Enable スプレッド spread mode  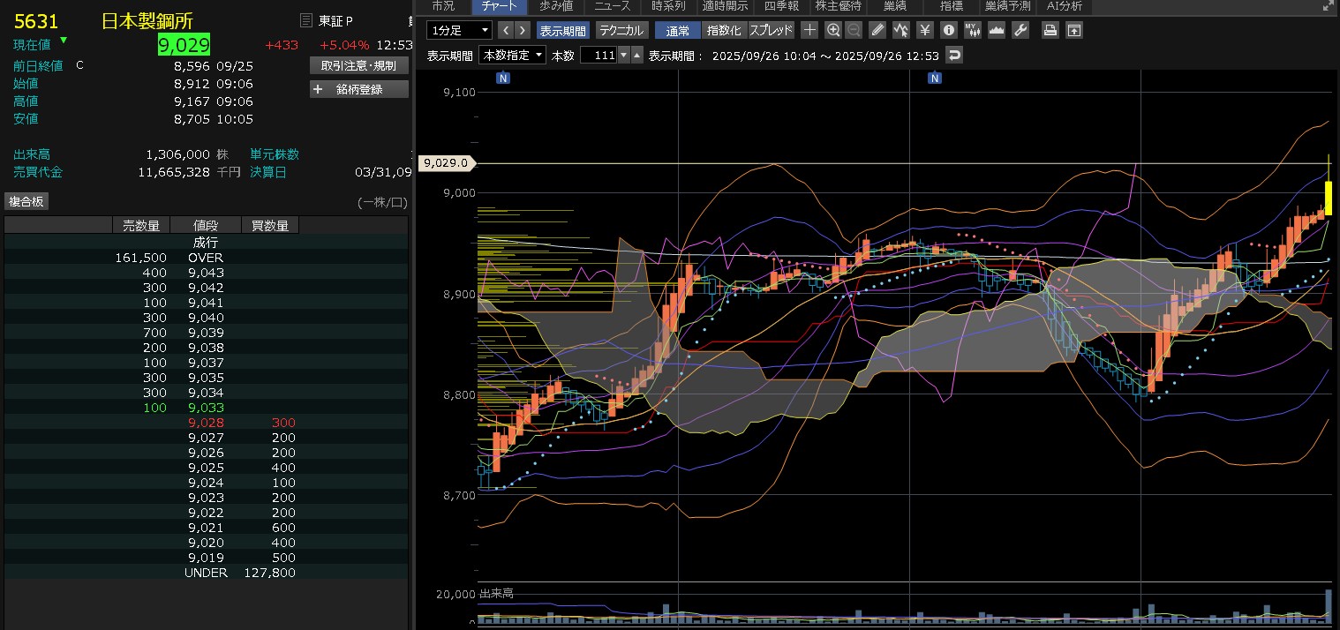(x=771, y=30)
